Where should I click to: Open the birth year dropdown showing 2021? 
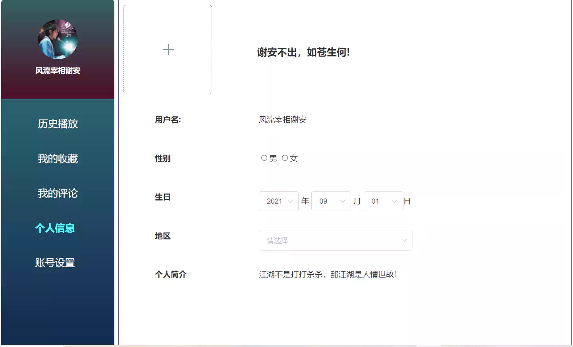coord(278,201)
